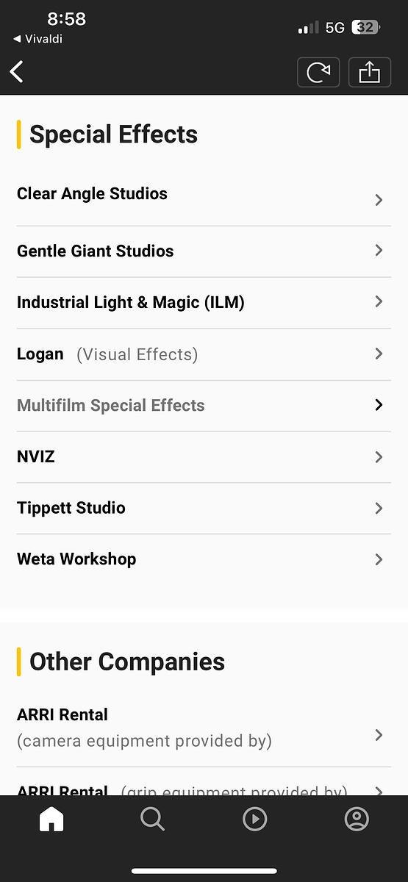Expand chevron next to Clear Angle Studios
Screen dimensions: 408x882
(379, 199)
